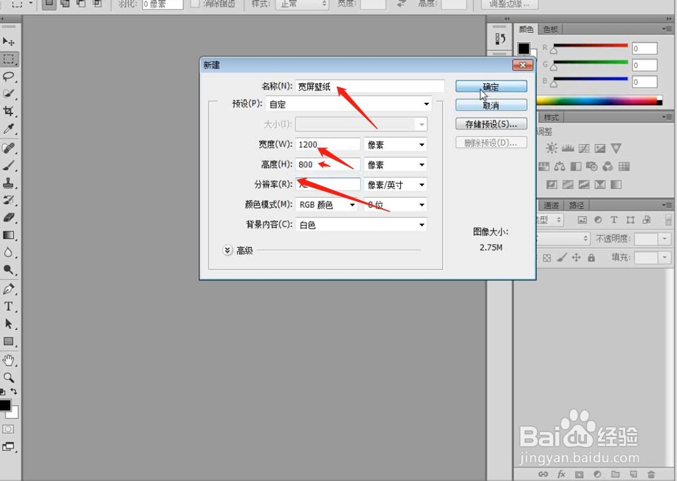The width and height of the screenshot is (677, 481).
Task: Select the Crop tool
Action: click(9, 110)
